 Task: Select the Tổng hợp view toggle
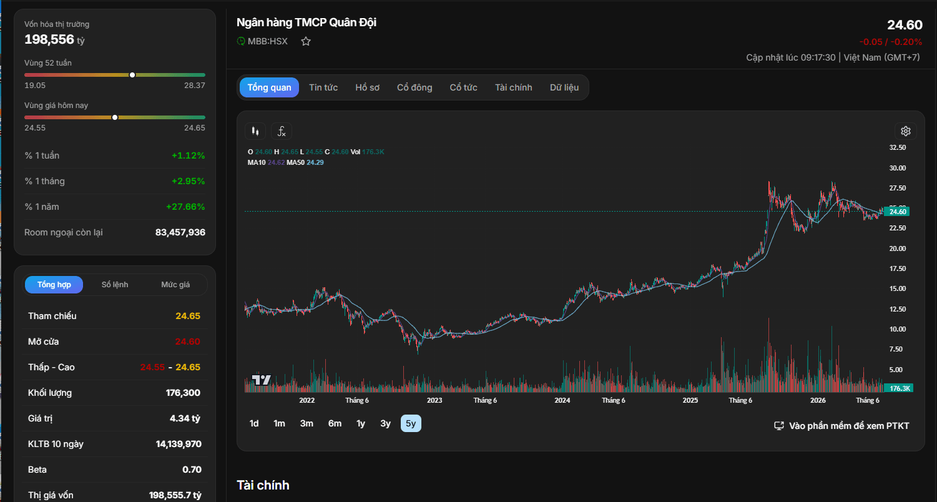(54, 285)
